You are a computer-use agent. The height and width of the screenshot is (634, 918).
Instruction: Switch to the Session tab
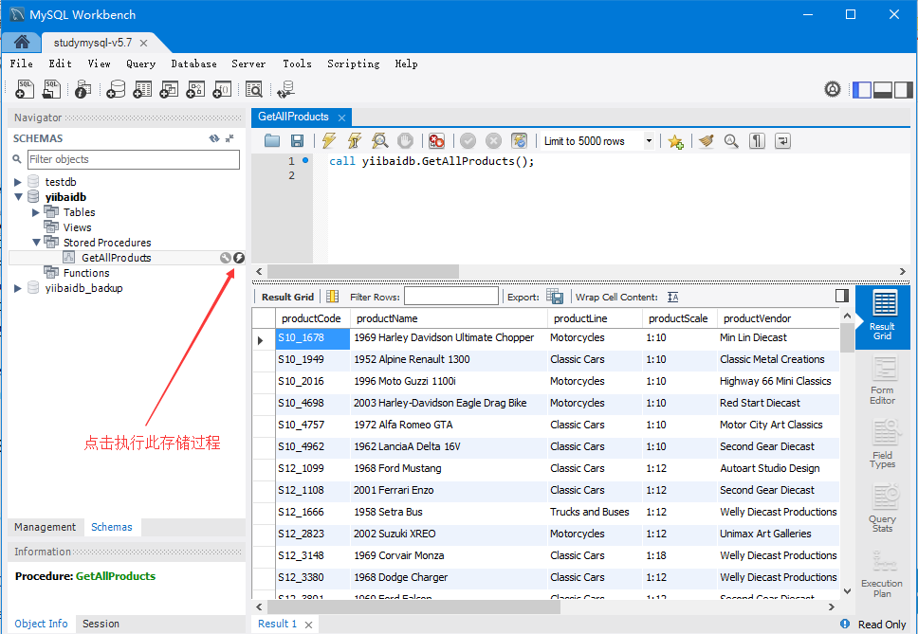[101, 625]
